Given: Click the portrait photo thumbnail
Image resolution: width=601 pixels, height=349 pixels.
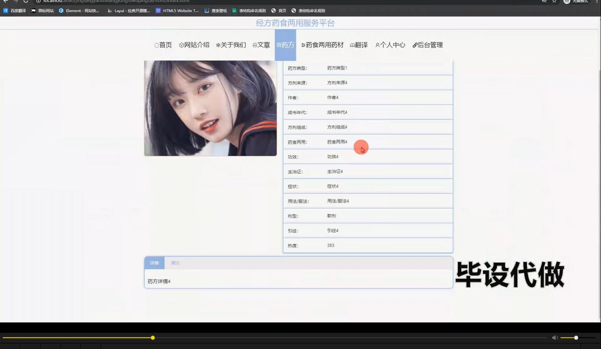Looking at the screenshot, I should [210, 108].
